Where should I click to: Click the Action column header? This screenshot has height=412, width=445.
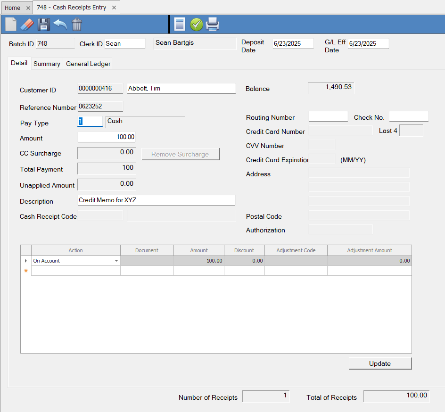point(76,251)
